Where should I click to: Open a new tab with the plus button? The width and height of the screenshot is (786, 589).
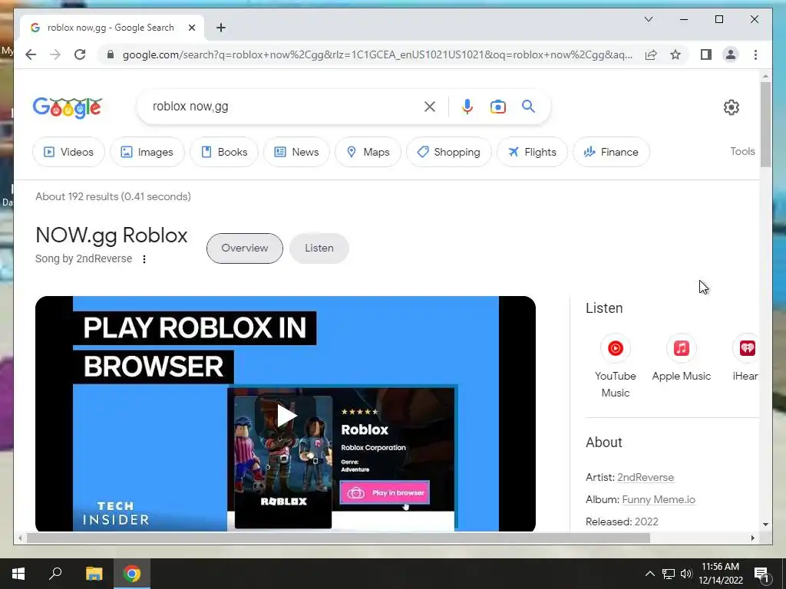[221, 28]
